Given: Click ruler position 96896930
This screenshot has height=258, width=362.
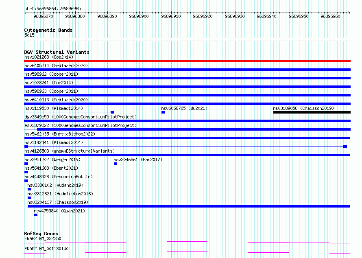Looking at the screenshot, I should point(235,16).
